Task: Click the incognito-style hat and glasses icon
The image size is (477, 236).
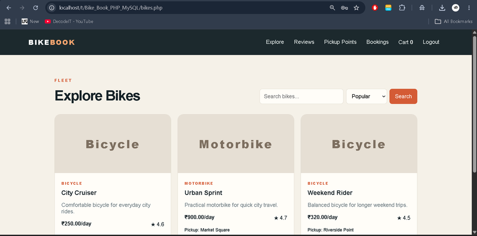Action: tap(422, 8)
